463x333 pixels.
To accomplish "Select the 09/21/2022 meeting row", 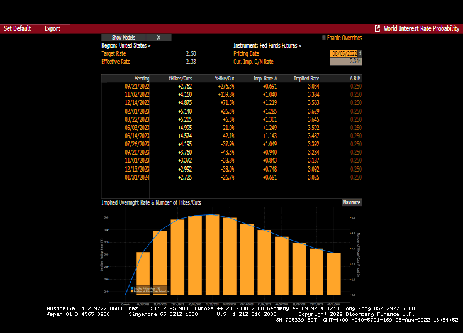I will pos(136,86).
